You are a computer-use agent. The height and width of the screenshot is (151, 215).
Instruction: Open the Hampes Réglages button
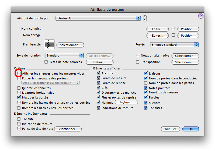pos(126,102)
